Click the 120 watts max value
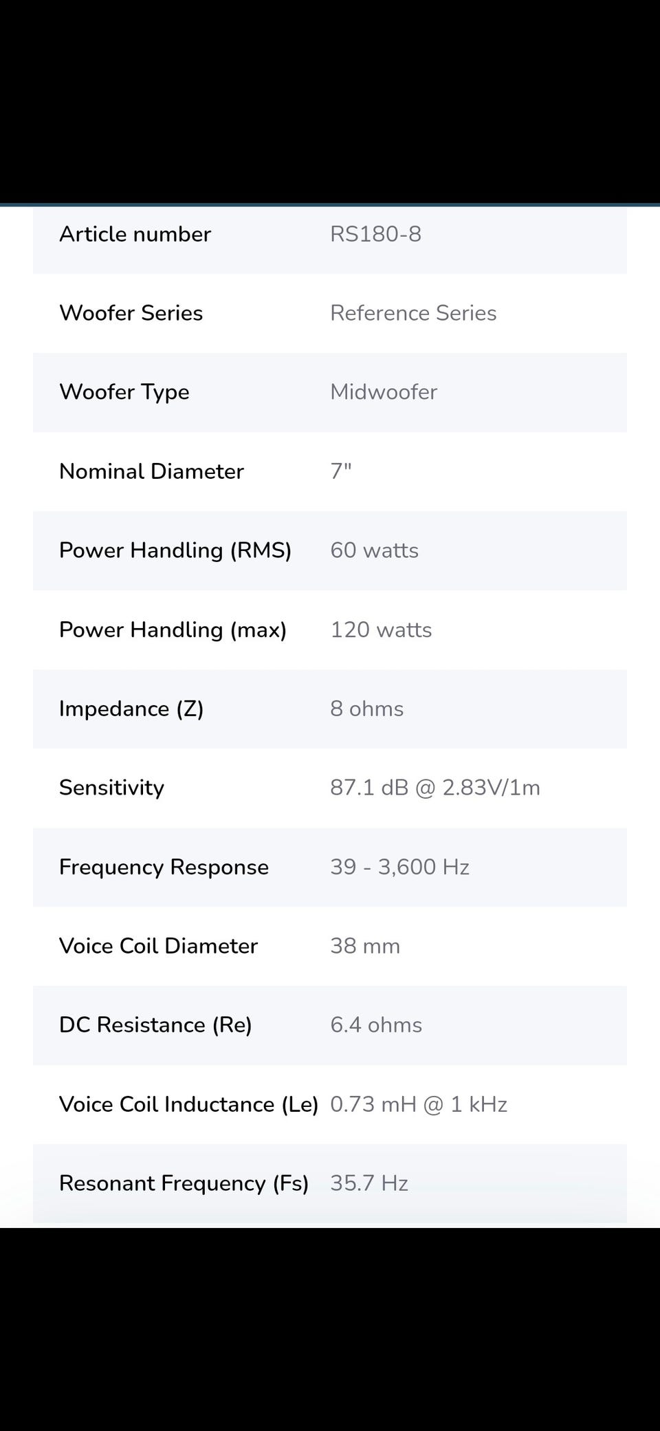 click(381, 630)
